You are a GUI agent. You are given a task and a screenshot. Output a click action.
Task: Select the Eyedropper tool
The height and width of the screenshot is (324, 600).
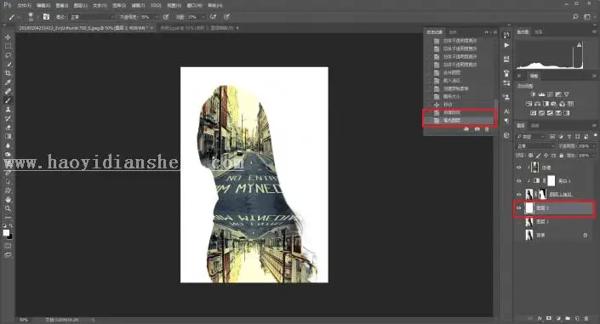[x=8, y=82]
